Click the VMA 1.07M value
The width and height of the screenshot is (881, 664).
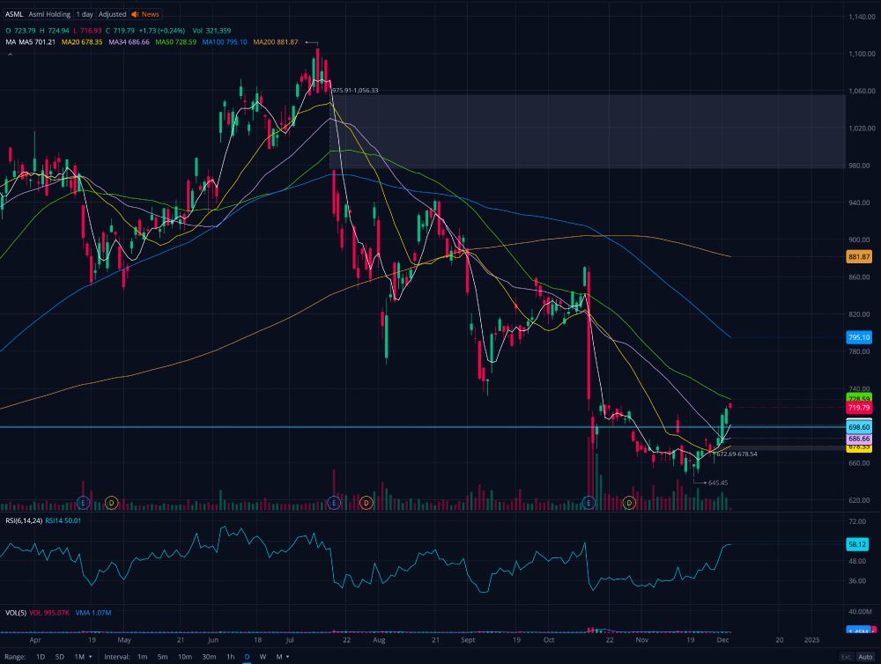pyautogui.click(x=93, y=613)
